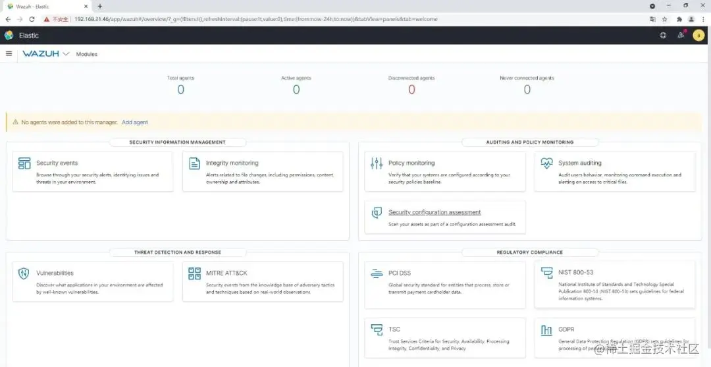Click the WAZUH logo text
This screenshot has width=711, height=367.
[x=41, y=53]
